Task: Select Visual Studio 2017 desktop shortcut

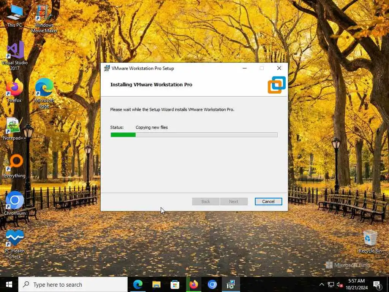Action: pyautogui.click(x=15, y=56)
